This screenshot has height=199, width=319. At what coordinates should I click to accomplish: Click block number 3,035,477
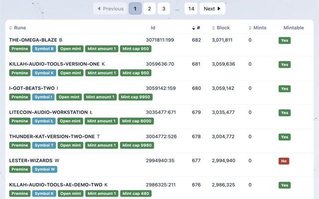tap(223, 112)
